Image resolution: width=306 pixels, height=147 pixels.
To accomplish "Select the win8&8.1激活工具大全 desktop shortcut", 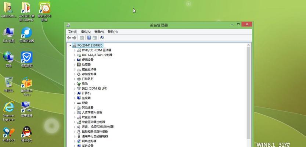I will tap(27, 12).
